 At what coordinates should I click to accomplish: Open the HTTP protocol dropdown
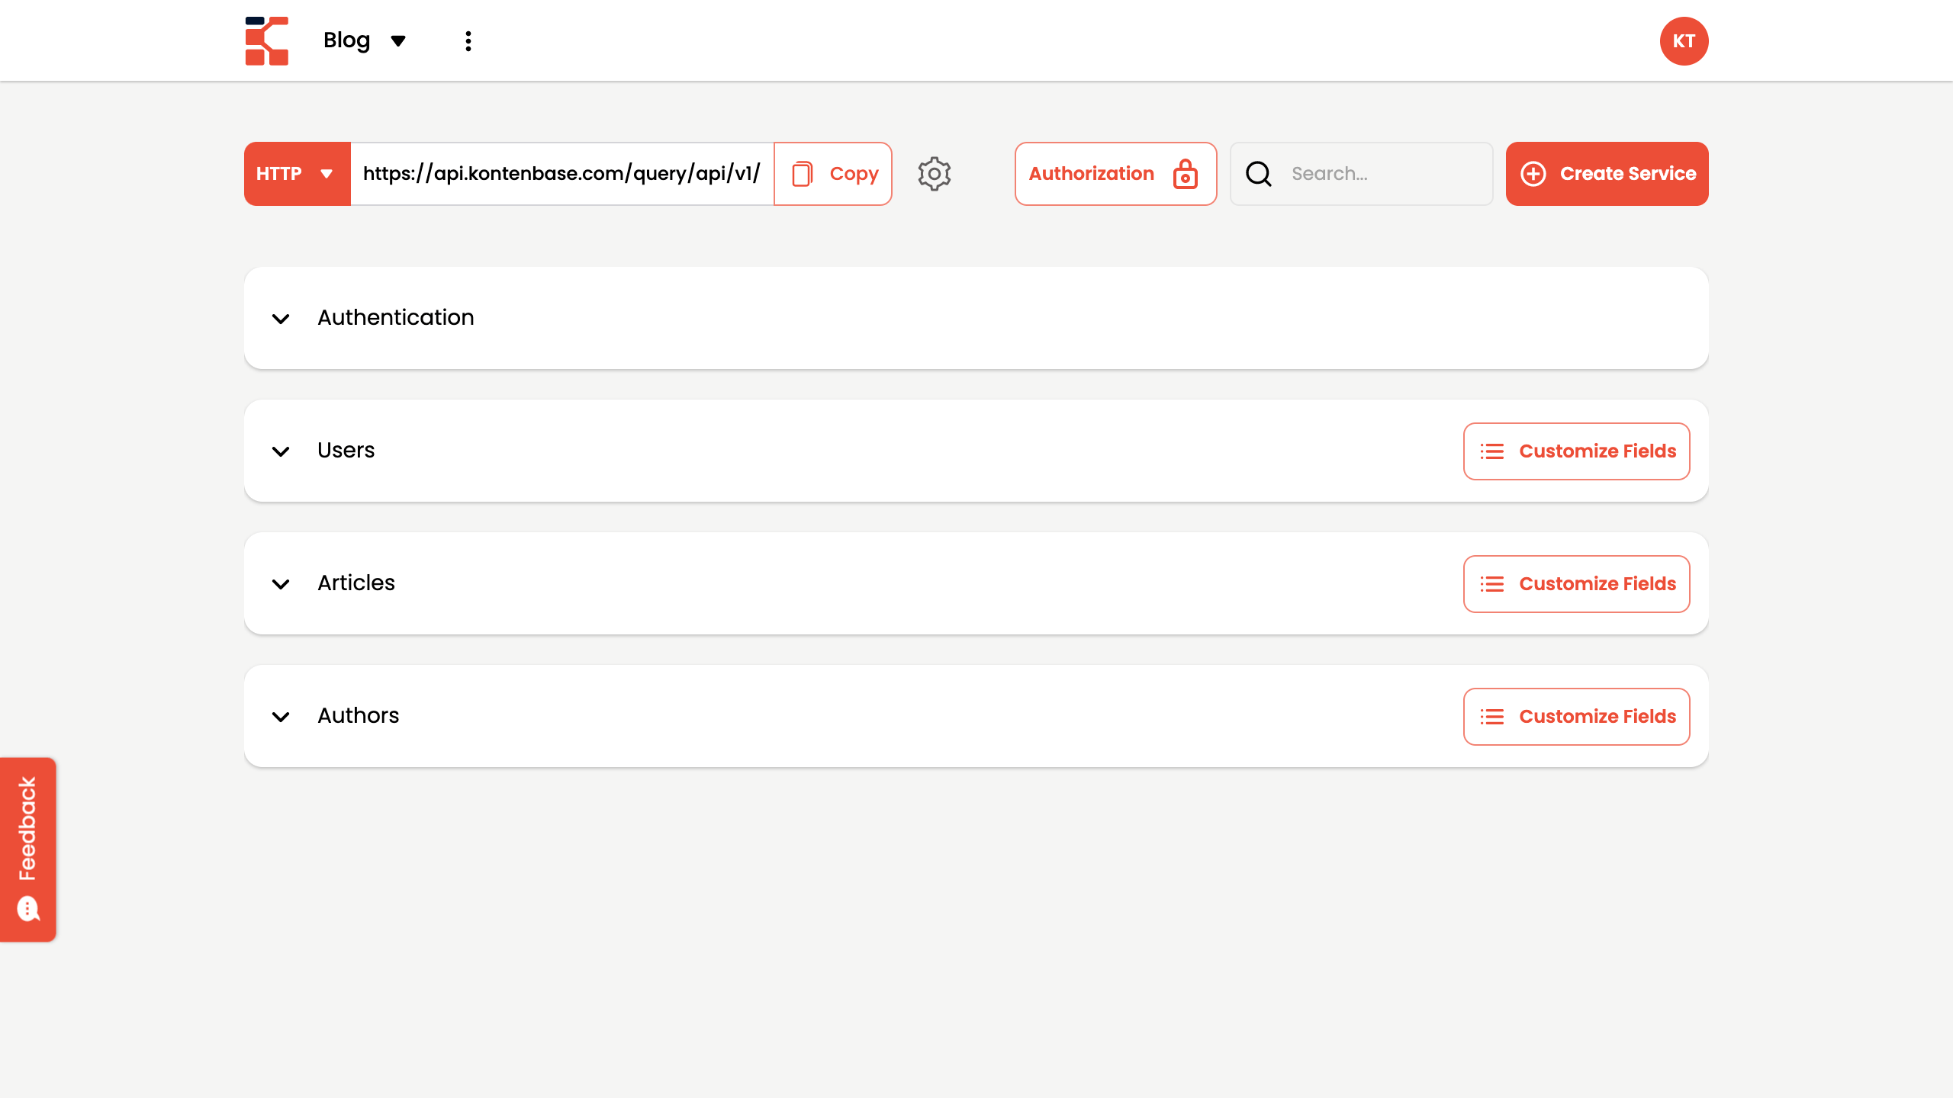(297, 174)
